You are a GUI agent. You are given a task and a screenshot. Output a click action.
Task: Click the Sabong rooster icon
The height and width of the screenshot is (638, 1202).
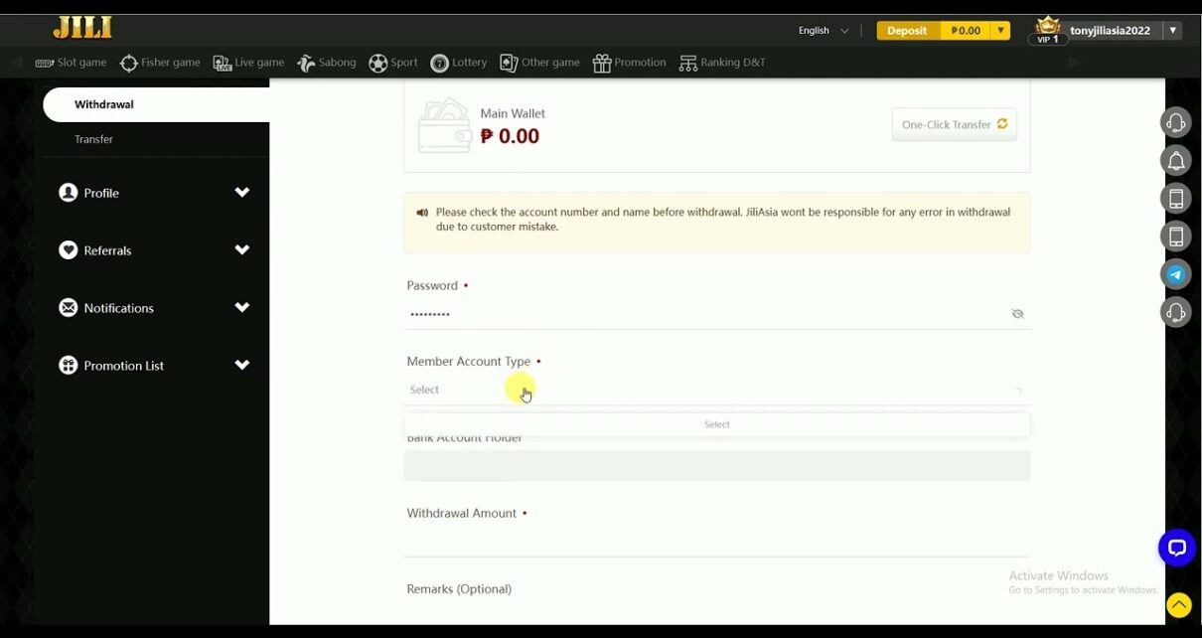[x=306, y=63]
